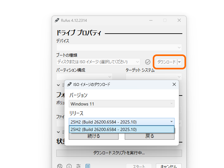Click the Rufus USB drive title icon
224x168 pixels.
tap(57, 20)
